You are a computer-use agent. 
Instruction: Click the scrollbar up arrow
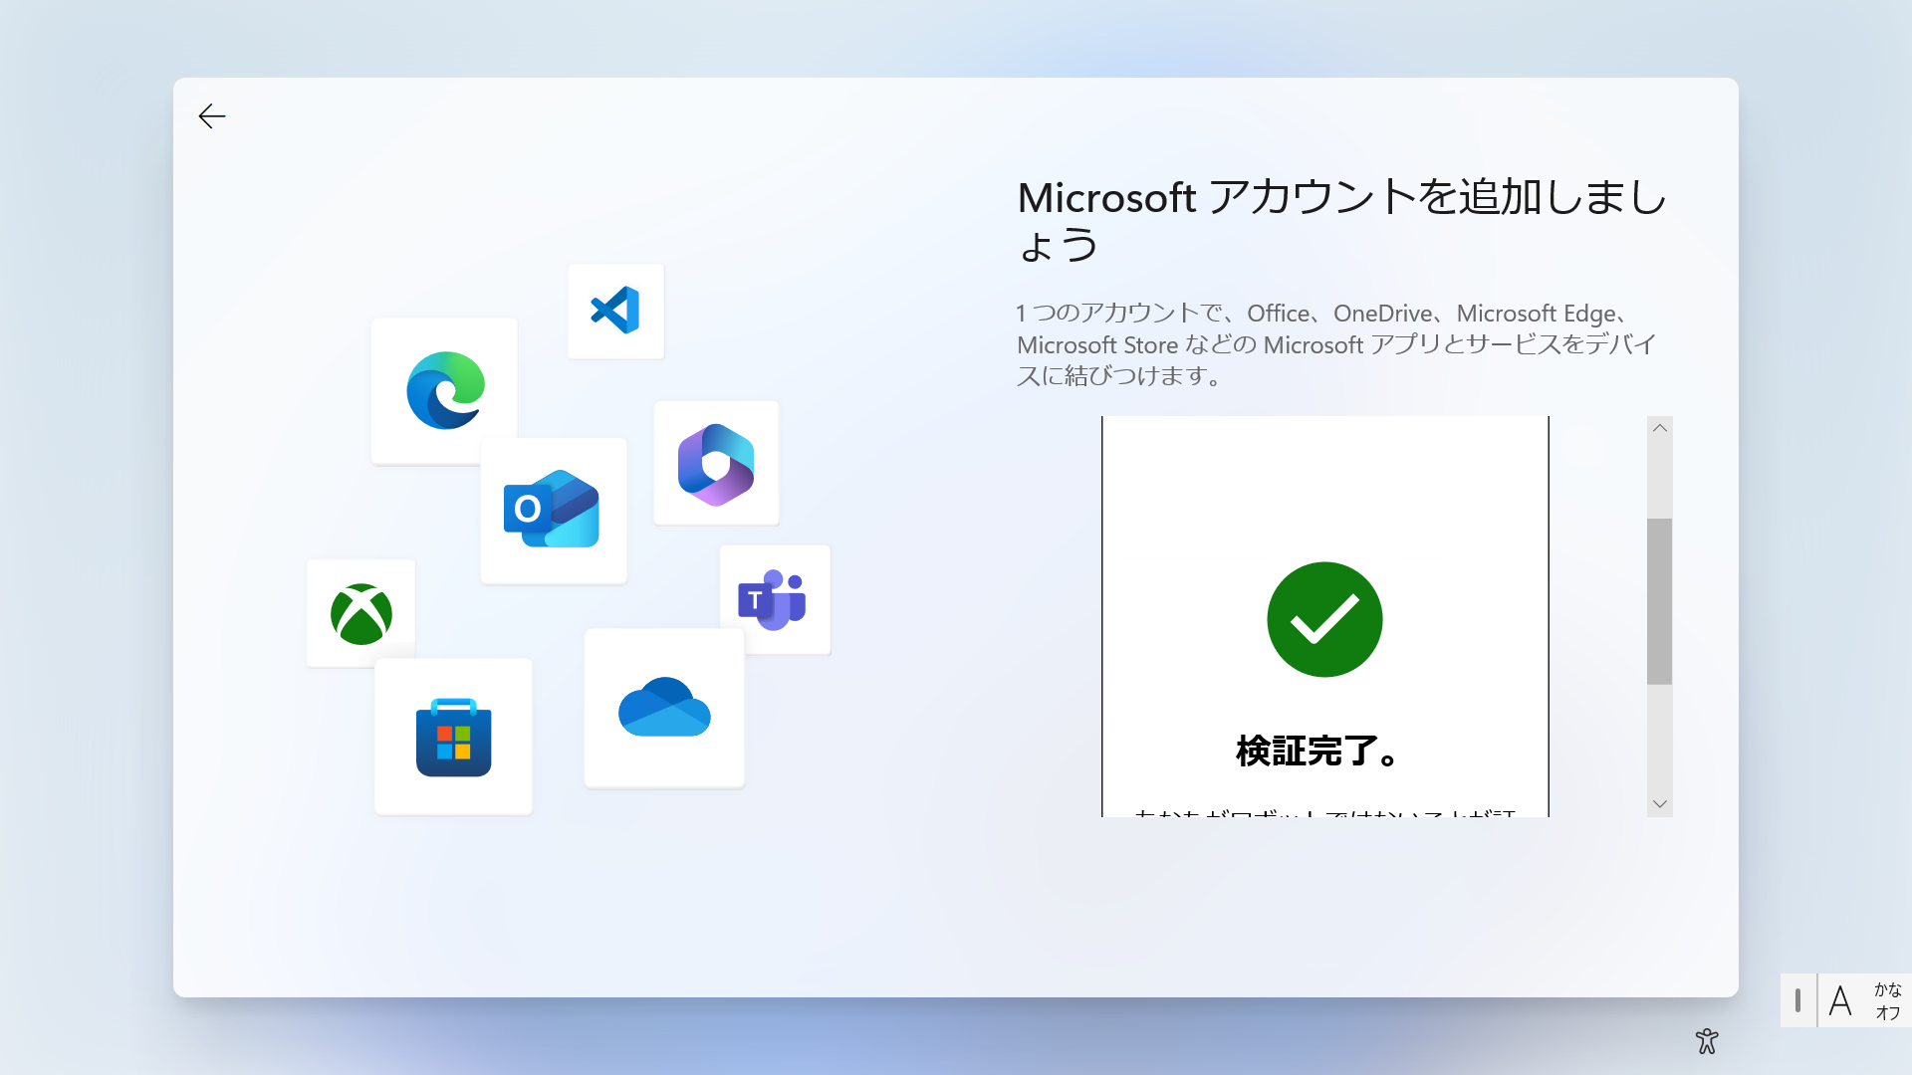click(1658, 427)
